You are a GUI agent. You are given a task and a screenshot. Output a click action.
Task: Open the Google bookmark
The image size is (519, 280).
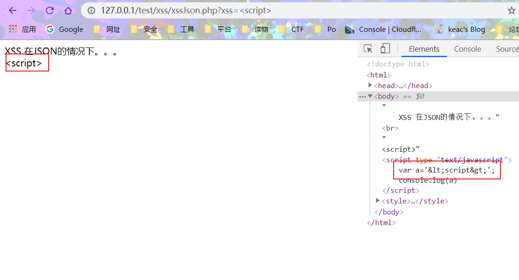click(x=65, y=30)
